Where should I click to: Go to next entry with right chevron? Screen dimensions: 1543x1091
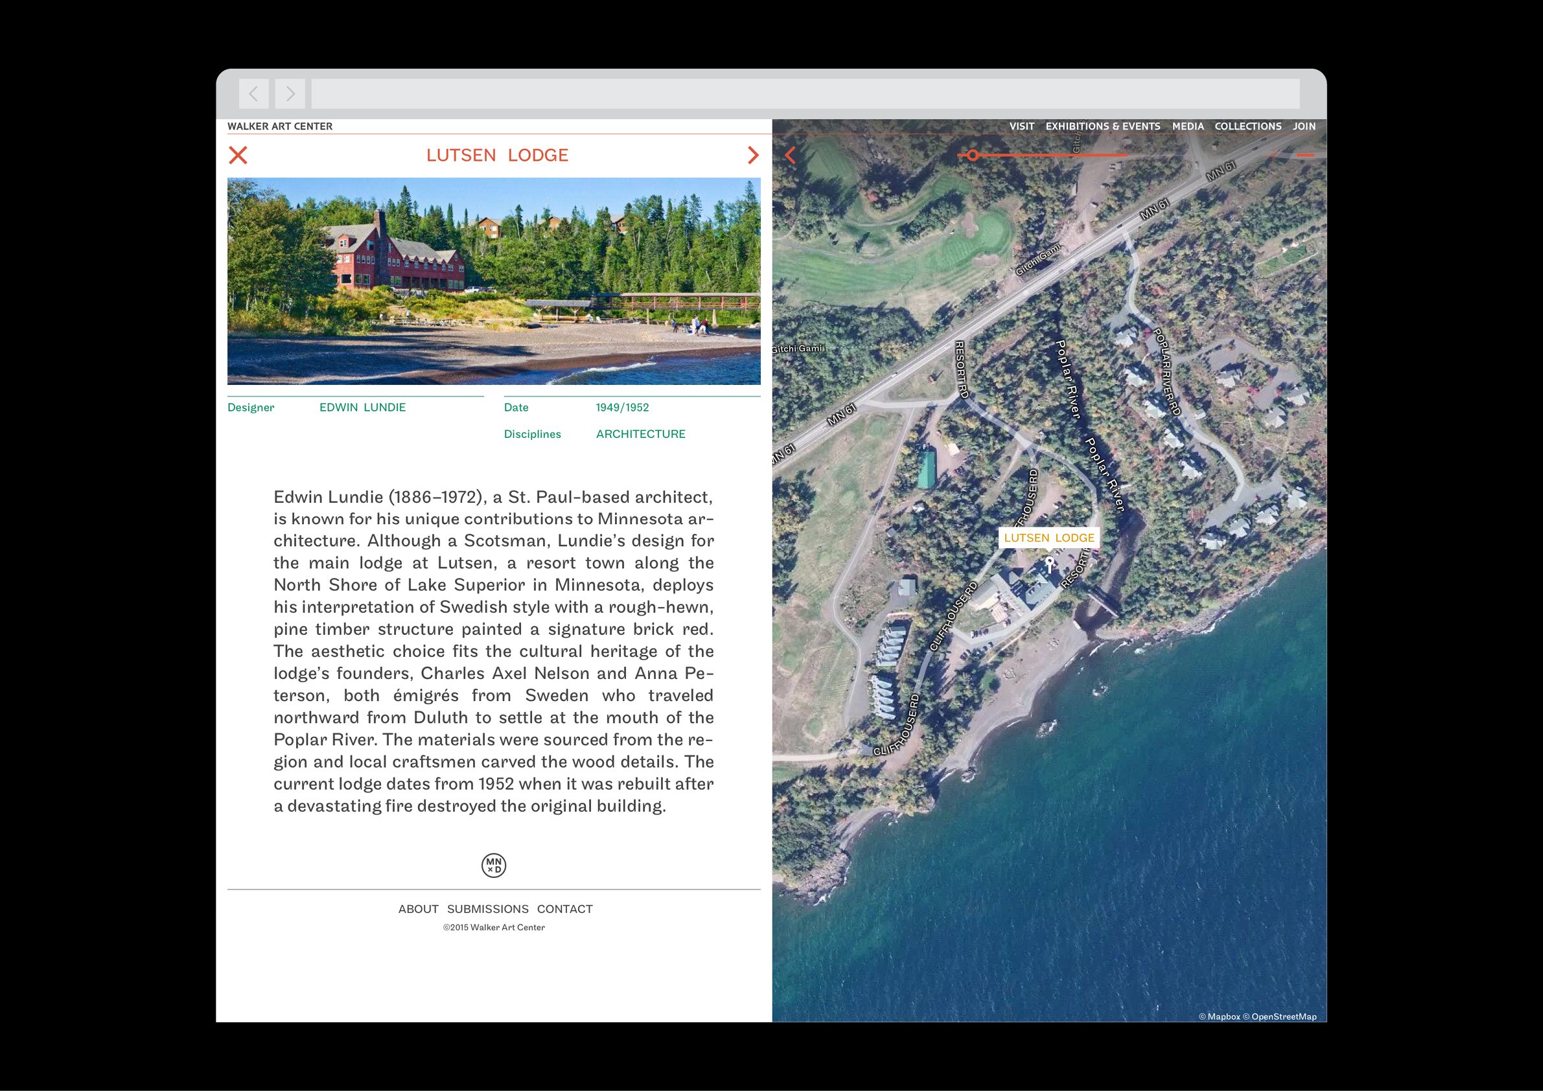click(752, 155)
